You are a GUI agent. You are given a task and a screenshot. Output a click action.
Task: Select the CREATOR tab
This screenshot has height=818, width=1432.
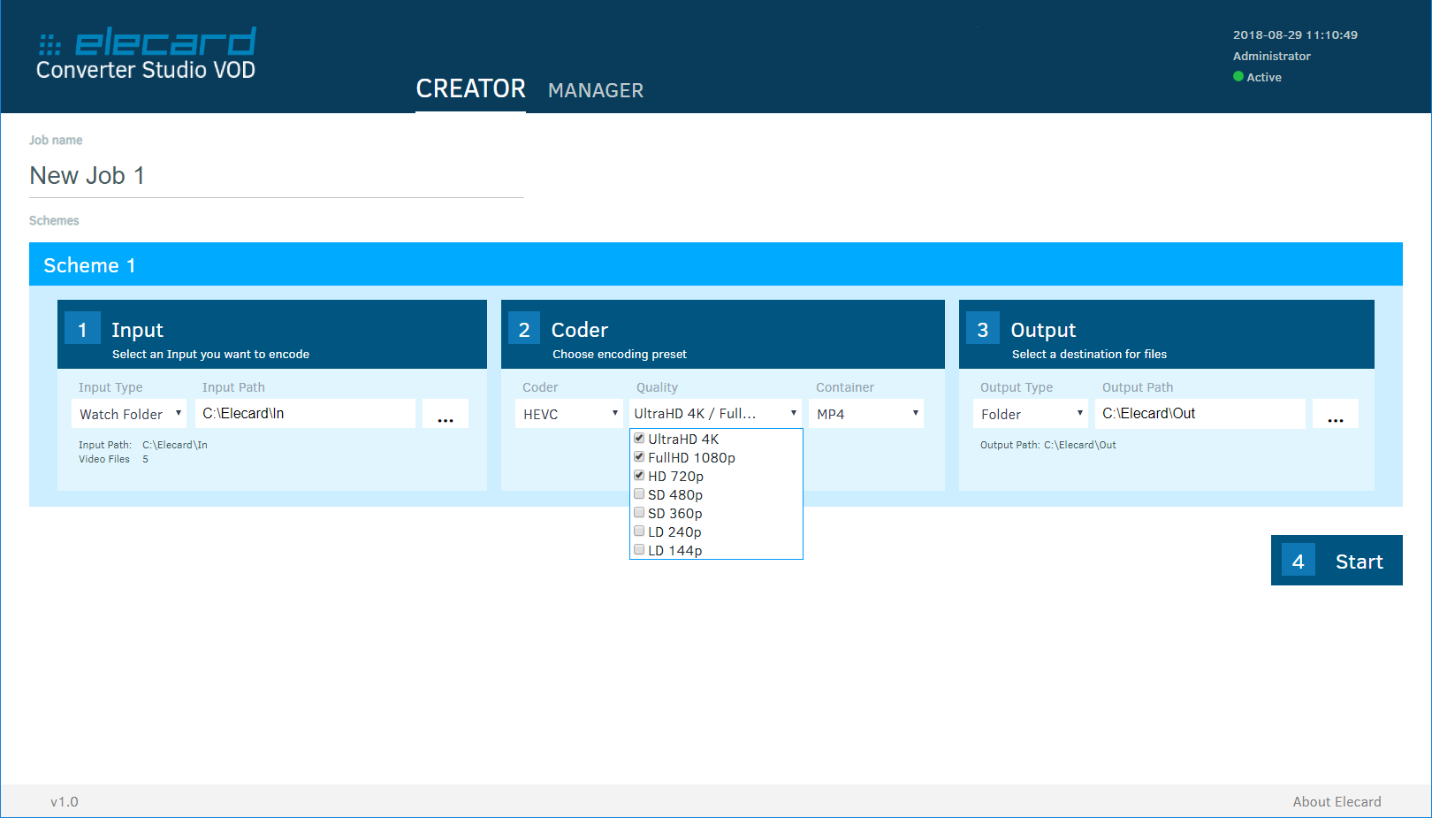(x=470, y=88)
